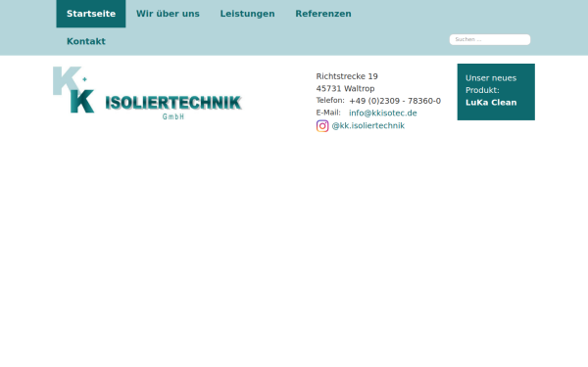Click the phone number +49 (0)2309 - 78360-0
Viewport: 588px width, 367px height.
click(395, 101)
